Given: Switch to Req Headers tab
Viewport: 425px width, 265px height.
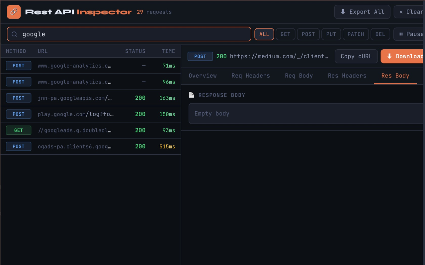Looking at the screenshot, I should [251, 76].
